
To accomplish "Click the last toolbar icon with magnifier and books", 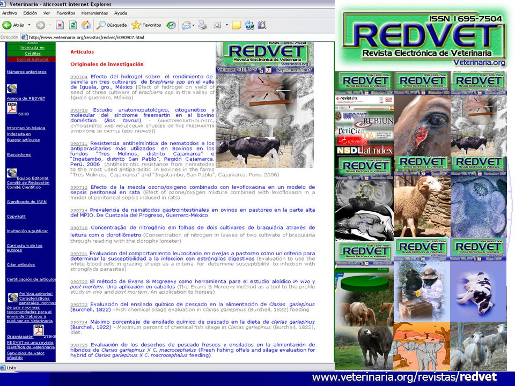I will point(262,25).
